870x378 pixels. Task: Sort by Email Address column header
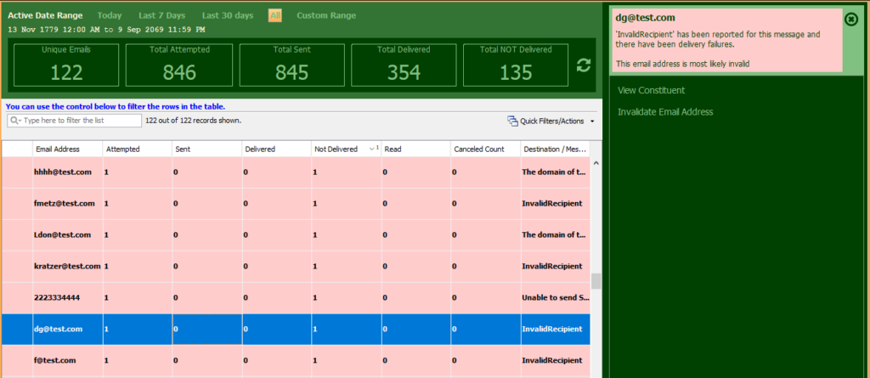pos(67,150)
